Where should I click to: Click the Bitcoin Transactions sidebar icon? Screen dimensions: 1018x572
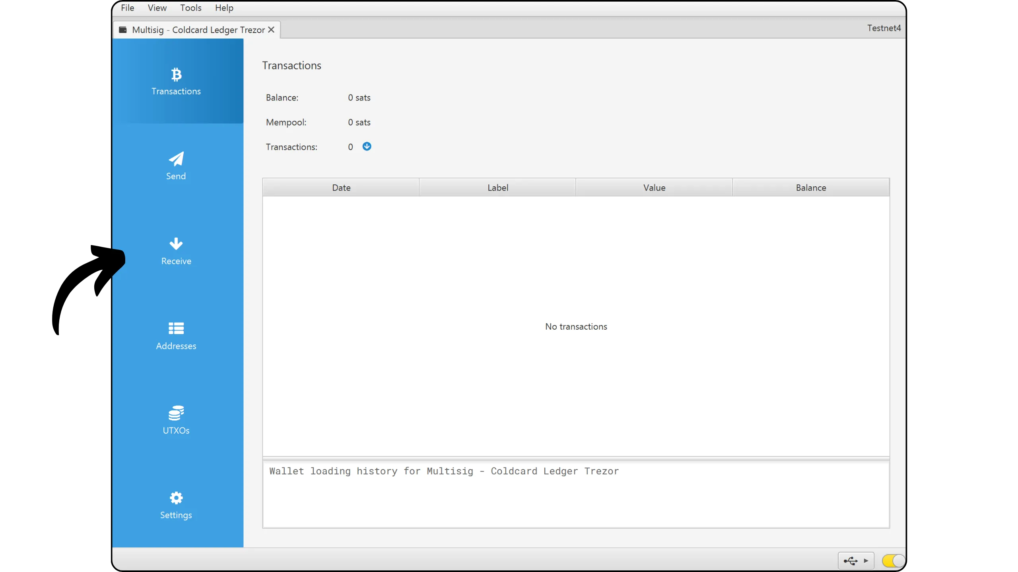coord(176,75)
